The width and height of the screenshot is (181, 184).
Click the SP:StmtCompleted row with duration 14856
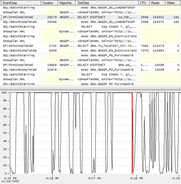pos(91,65)
